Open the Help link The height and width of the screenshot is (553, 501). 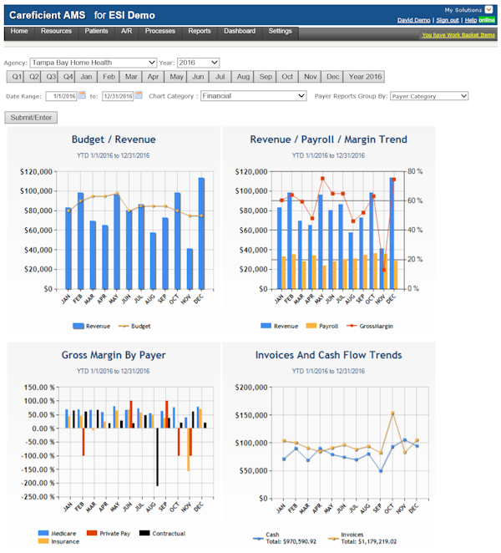click(470, 20)
